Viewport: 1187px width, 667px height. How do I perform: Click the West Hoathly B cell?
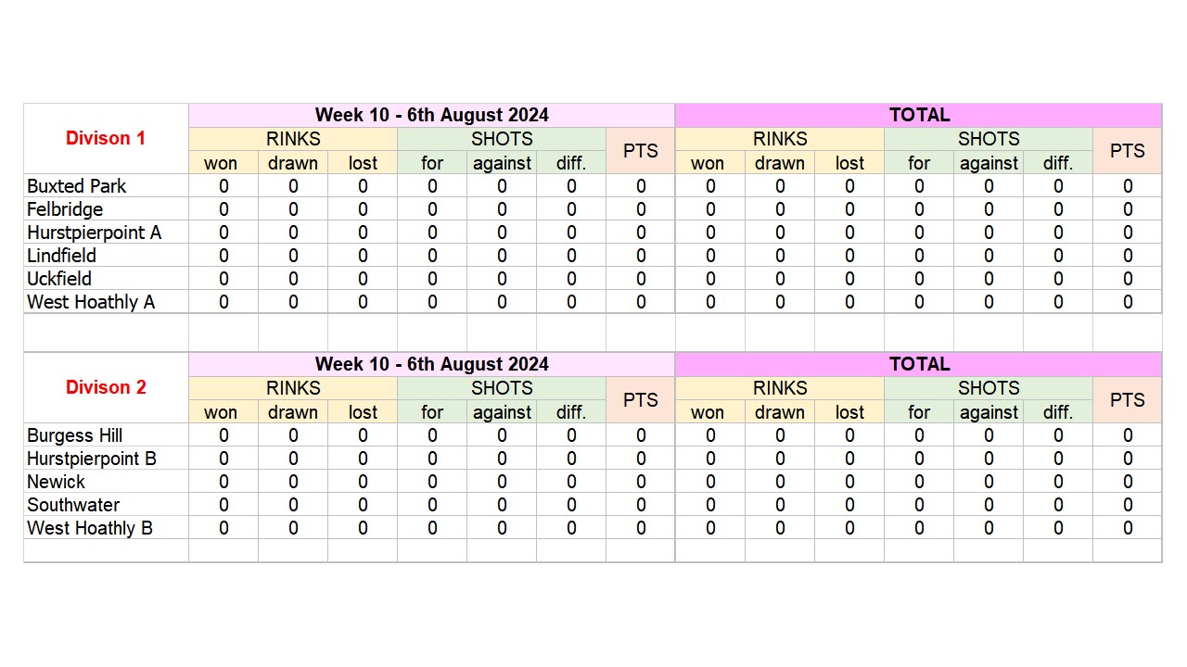106,528
